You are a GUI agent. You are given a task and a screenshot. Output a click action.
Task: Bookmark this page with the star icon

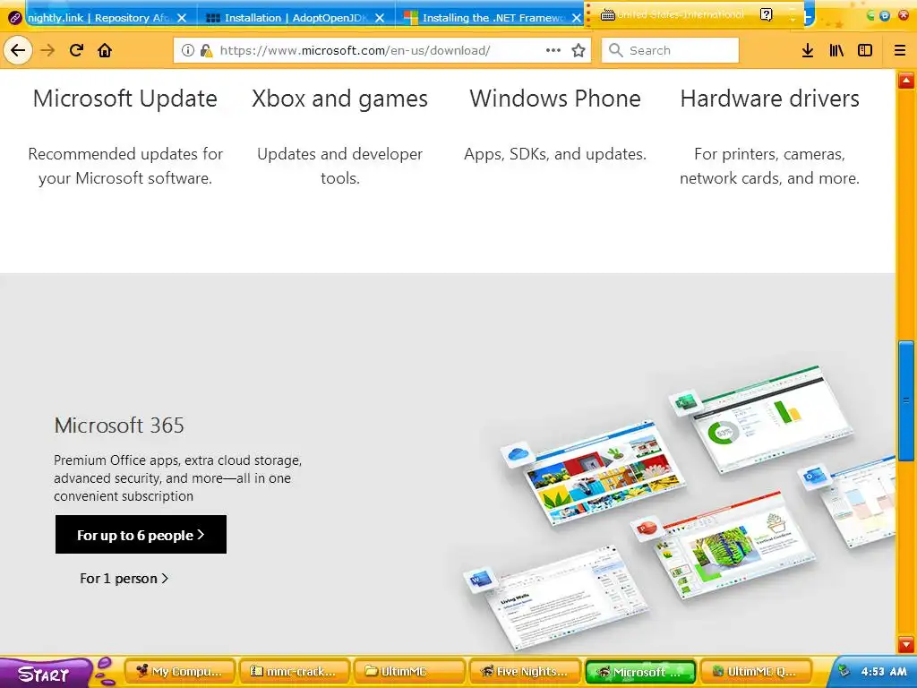tap(578, 50)
